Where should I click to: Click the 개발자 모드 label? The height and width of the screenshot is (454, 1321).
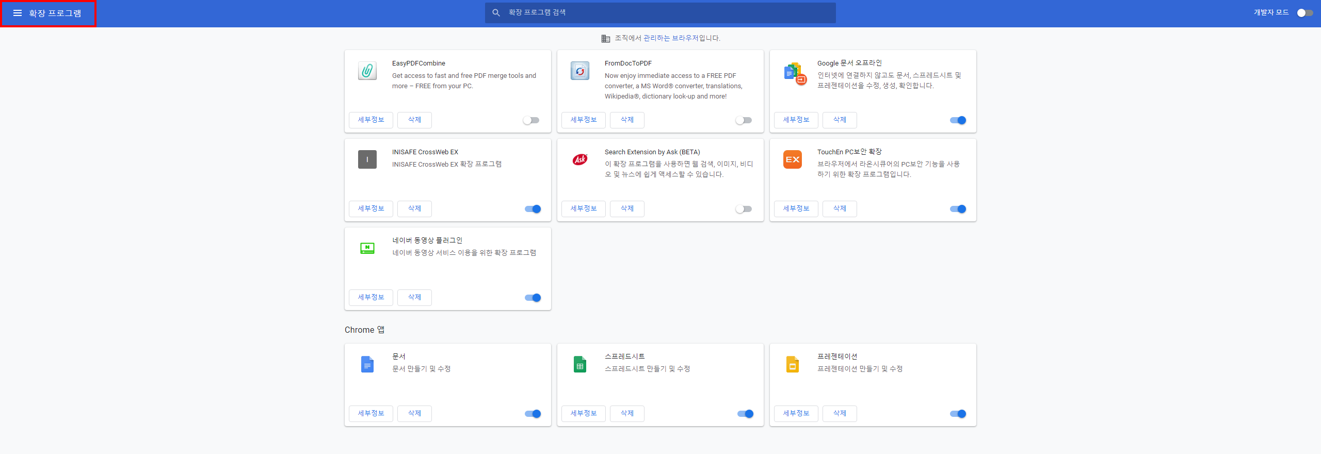point(1271,12)
